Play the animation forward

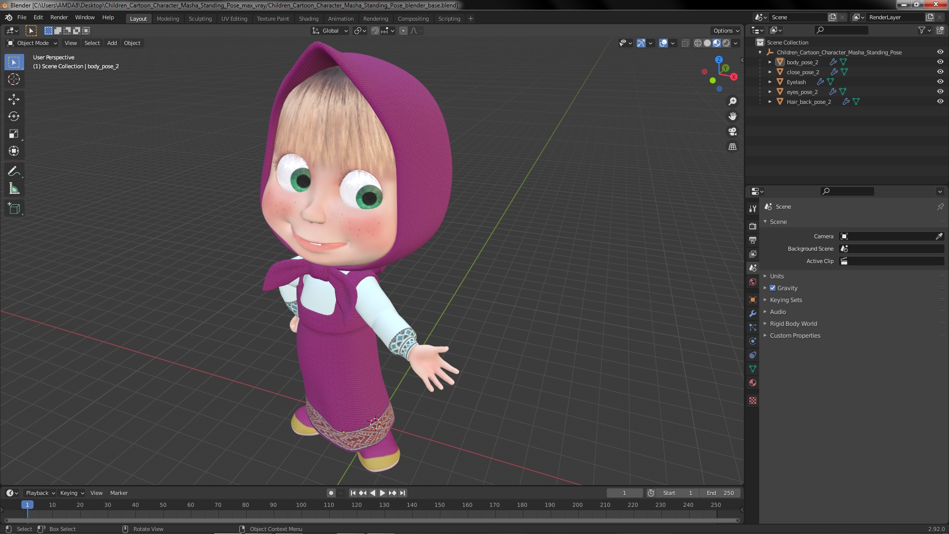pos(383,493)
